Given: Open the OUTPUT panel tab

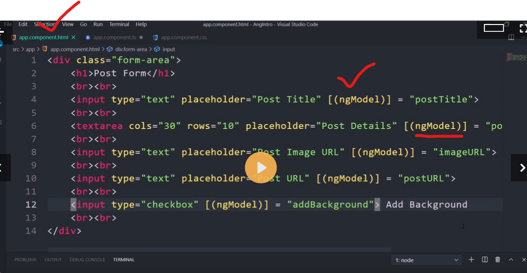Looking at the screenshot, I should 53,260.
